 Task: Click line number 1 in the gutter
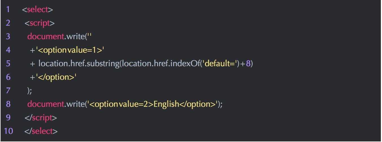pos(8,10)
